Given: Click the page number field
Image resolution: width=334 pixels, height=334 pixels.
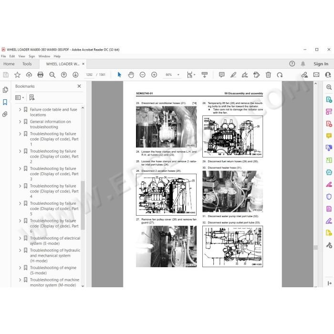Looking at the screenshot, I should tap(89, 75).
